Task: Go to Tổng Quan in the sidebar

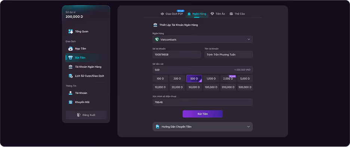Action: click(x=86, y=31)
